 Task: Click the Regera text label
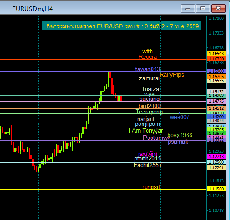(x=148, y=57)
